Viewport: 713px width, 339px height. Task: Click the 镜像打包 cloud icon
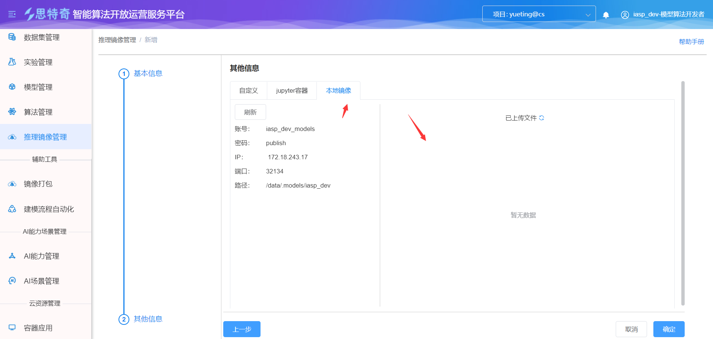pyautogui.click(x=12, y=184)
